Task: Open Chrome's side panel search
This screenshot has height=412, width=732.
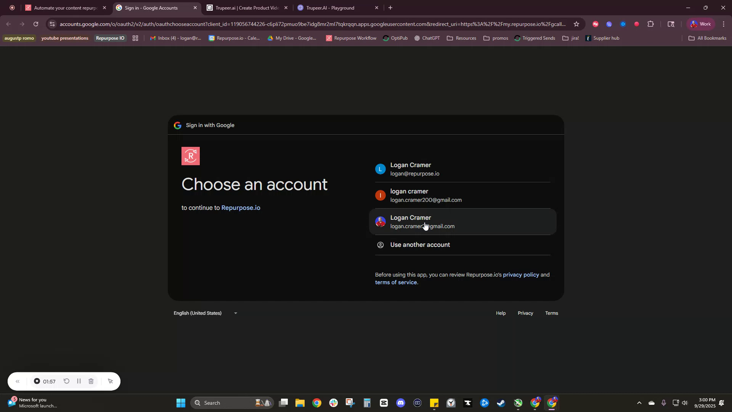Action: [671, 24]
